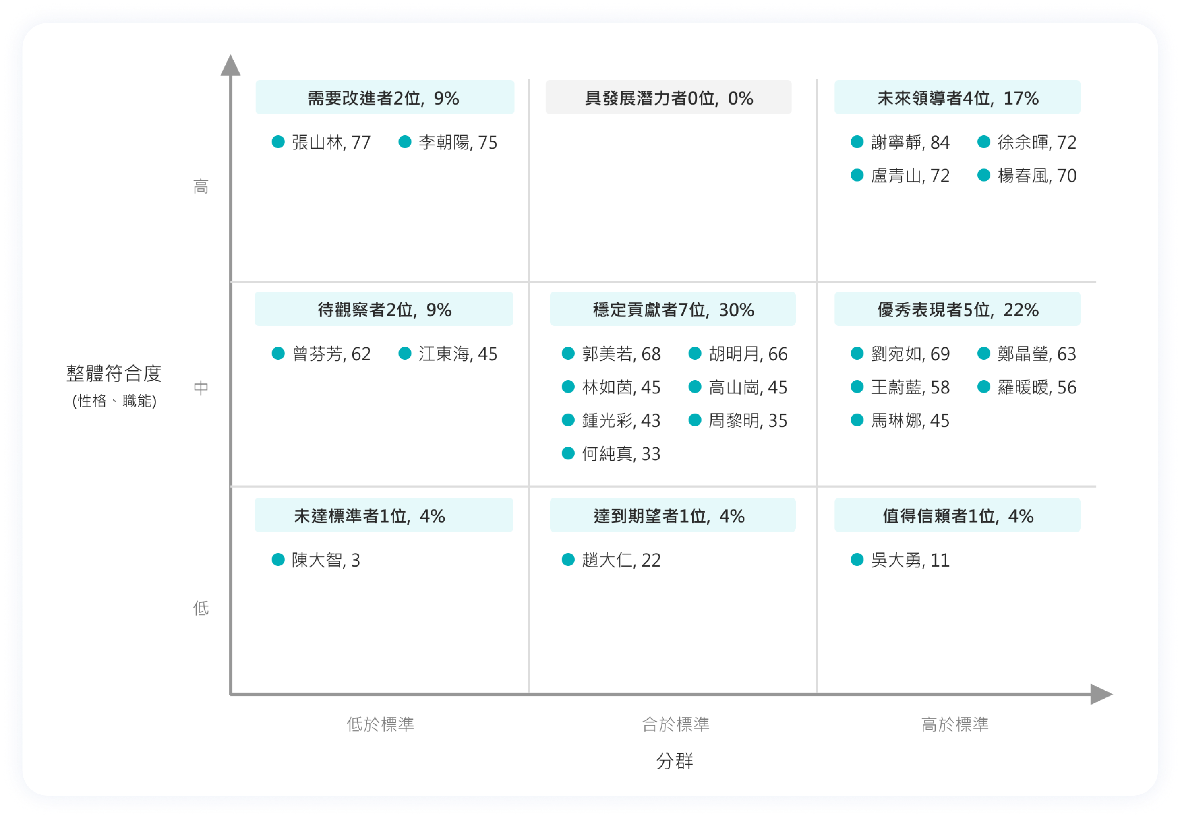Select the name 曾芬芳, 62
This screenshot has width=1180, height=817.
click(x=331, y=354)
